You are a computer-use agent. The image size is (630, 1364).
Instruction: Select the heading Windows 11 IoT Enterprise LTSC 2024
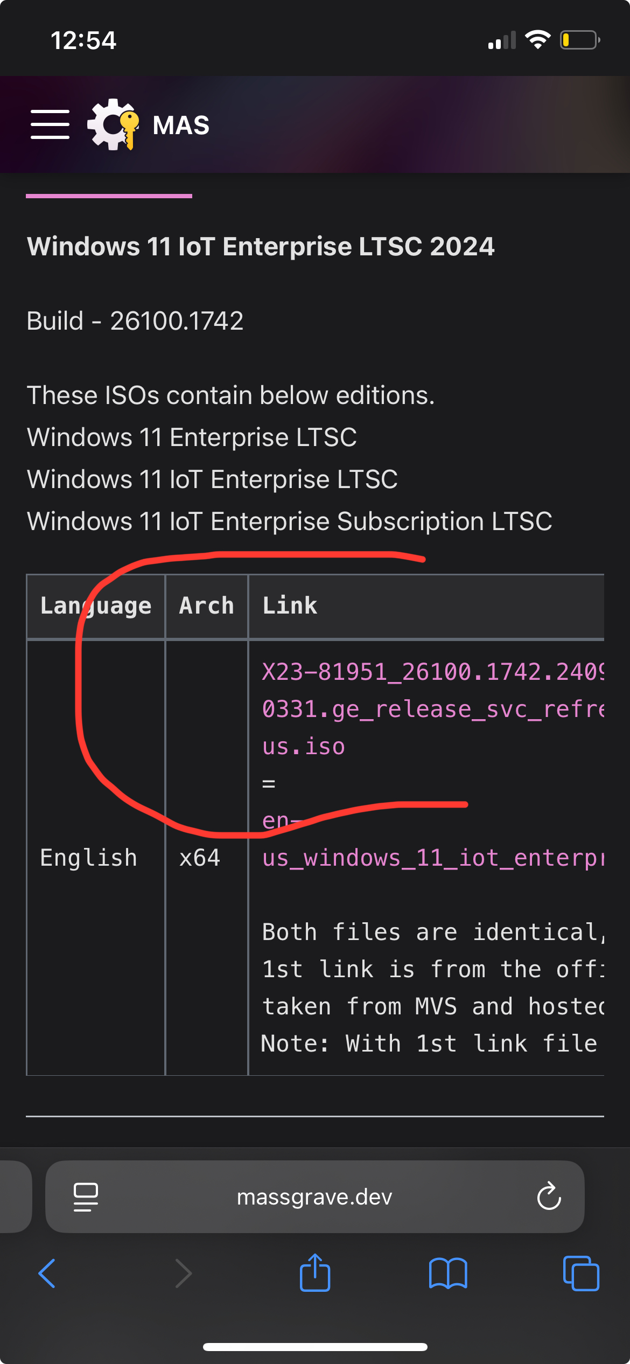click(x=261, y=246)
